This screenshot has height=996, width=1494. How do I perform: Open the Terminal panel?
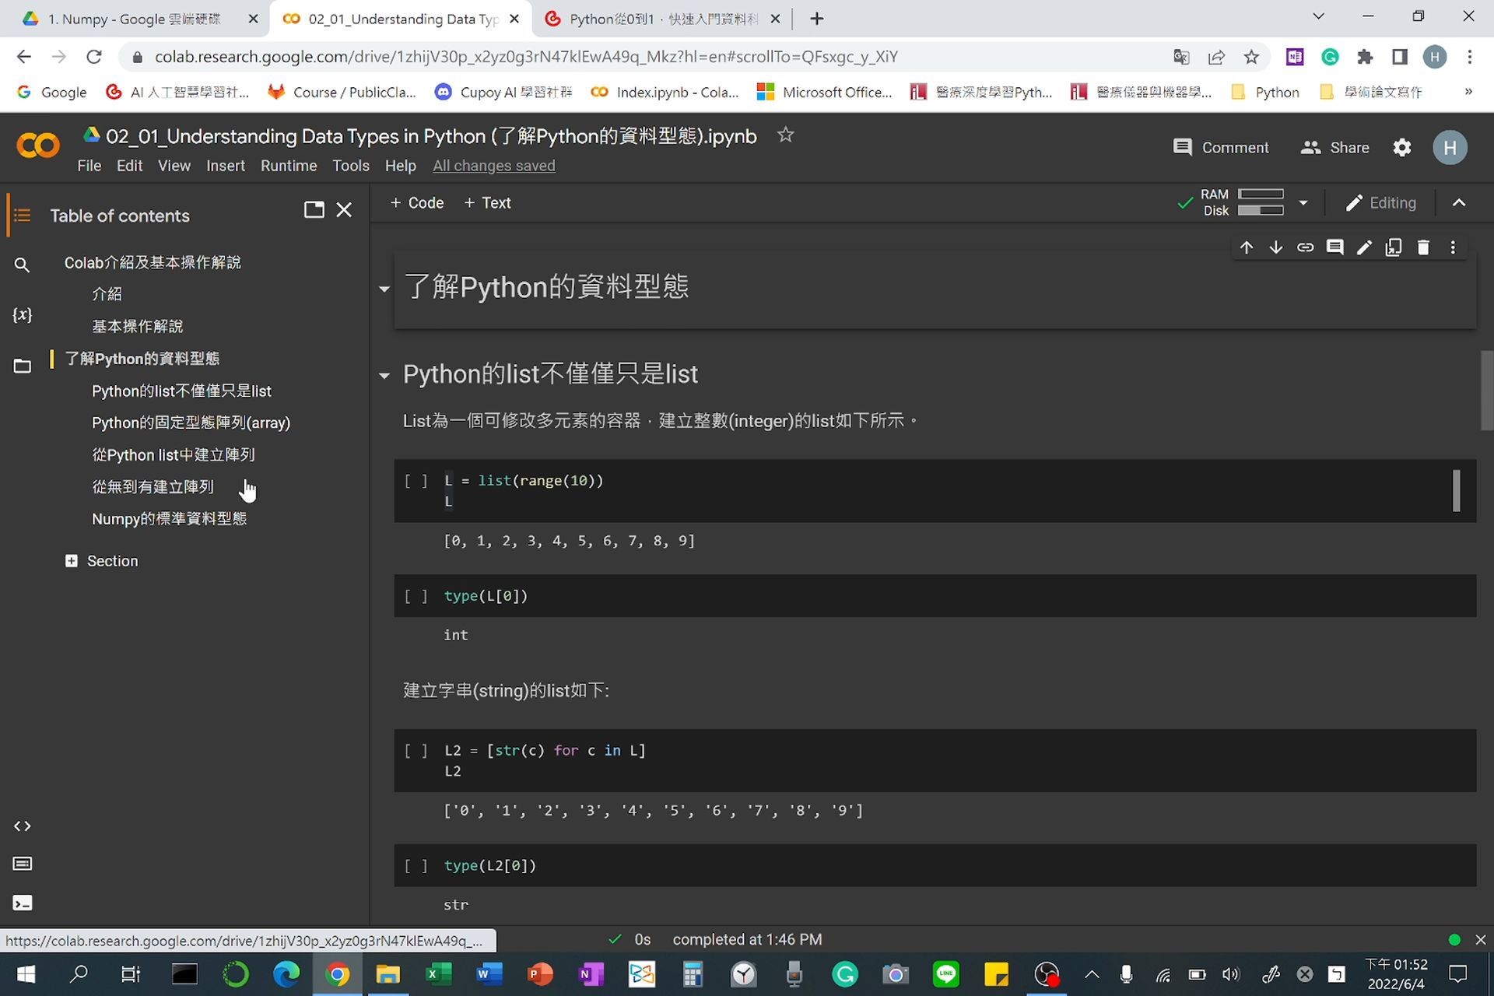coord(22,903)
